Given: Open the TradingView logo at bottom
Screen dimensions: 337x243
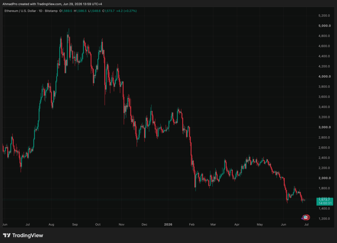Looking at the screenshot, I should [23, 235].
